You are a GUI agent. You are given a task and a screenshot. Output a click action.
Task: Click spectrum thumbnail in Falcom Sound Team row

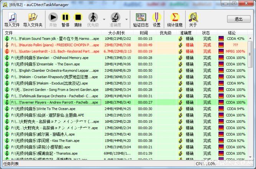point(221,39)
